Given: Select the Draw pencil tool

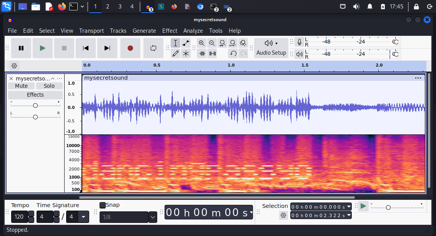Looking at the screenshot, I should point(175,54).
